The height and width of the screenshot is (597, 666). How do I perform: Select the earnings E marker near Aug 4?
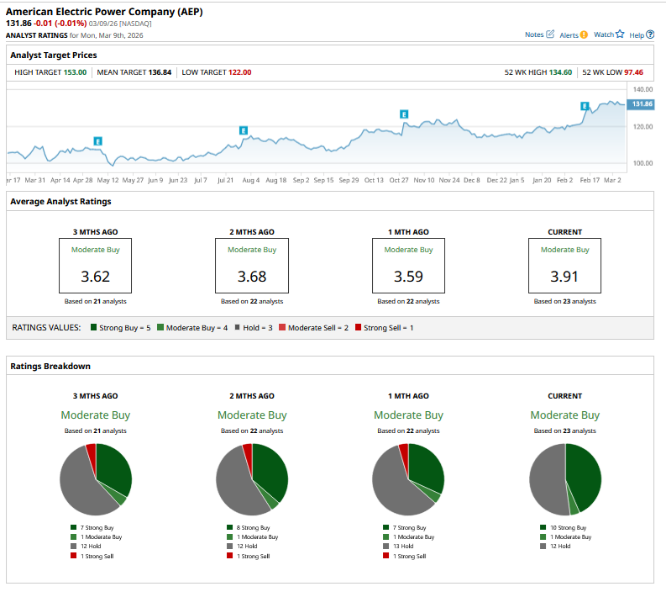coord(244,130)
